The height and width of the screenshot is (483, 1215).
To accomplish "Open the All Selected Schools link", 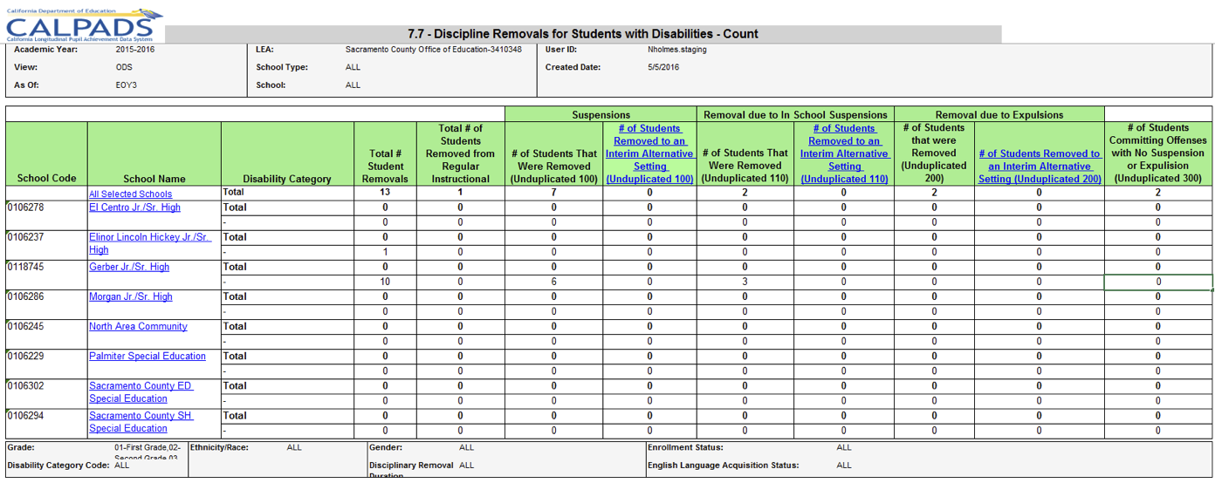I will 130,194.
